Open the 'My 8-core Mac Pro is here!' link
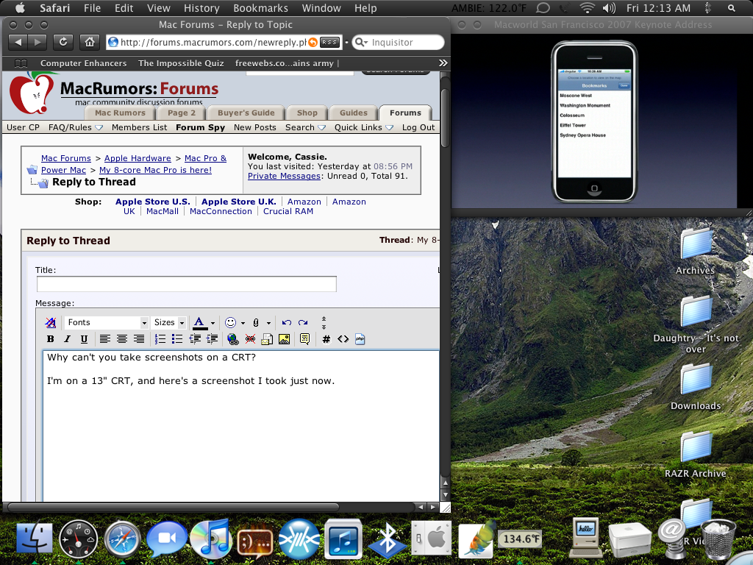 (x=155, y=170)
